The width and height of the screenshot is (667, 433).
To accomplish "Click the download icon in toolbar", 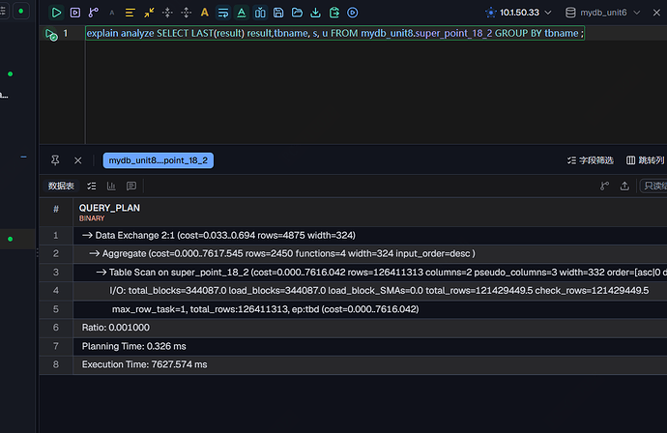I will [315, 13].
